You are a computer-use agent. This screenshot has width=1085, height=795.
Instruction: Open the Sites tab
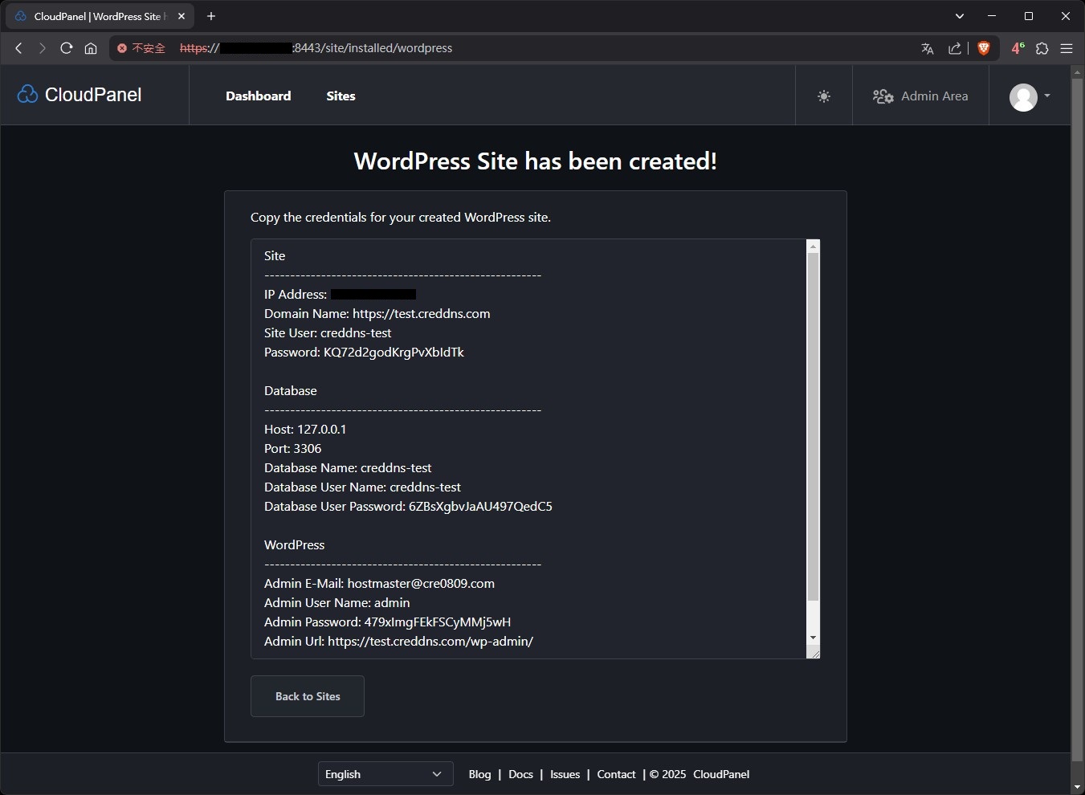pos(341,96)
